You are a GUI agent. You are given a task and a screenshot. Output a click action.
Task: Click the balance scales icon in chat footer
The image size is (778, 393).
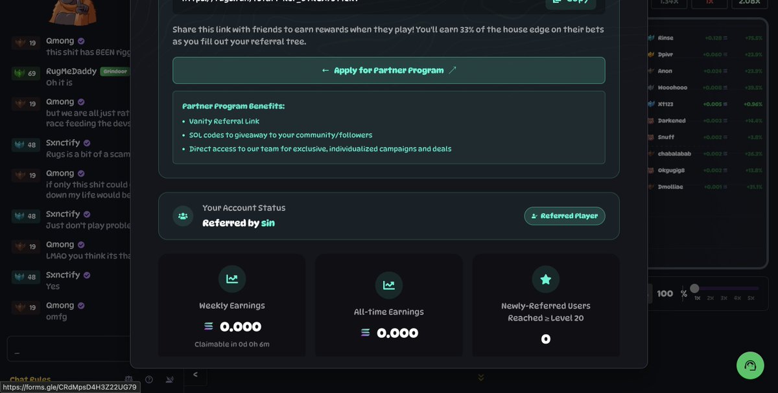[128, 379]
